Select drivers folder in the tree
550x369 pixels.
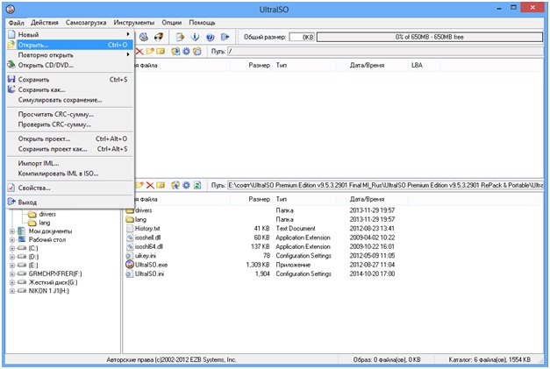click(47, 214)
